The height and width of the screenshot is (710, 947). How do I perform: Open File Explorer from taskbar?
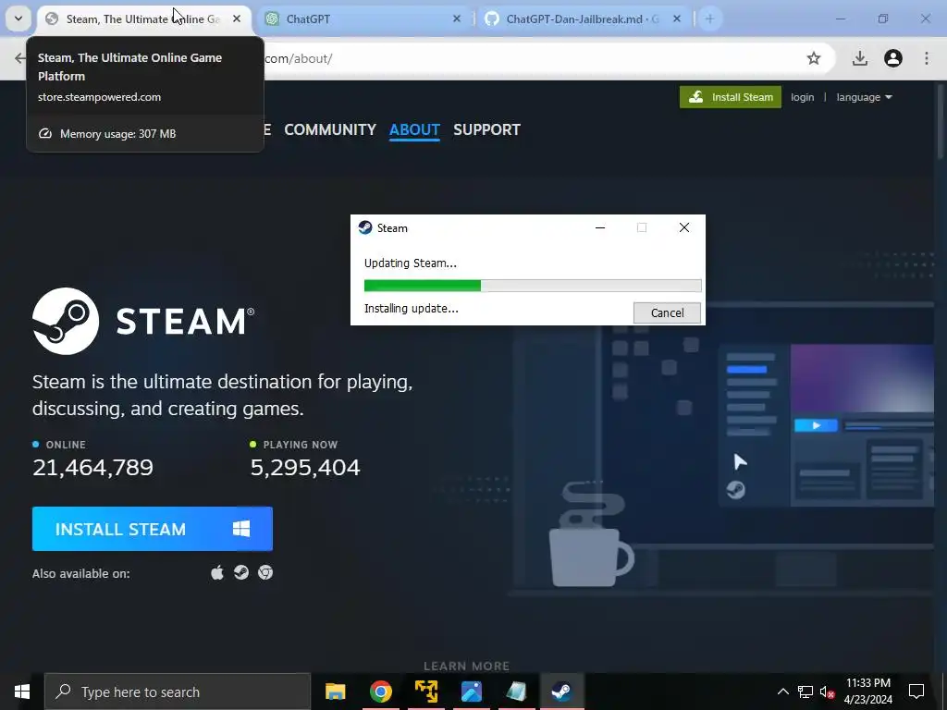coord(335,692)
